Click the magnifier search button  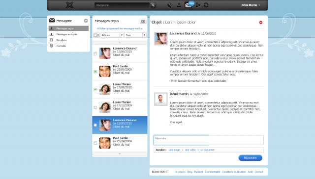pyautogui.click(x=153, y=5)
